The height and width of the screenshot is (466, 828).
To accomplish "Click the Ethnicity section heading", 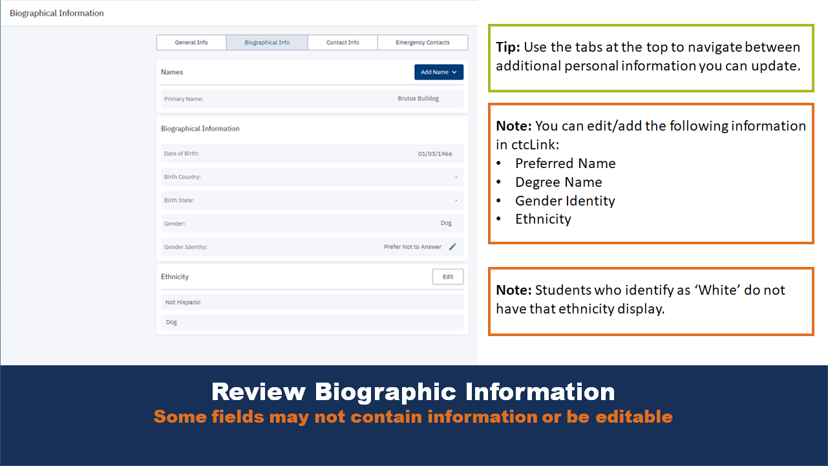I will [x=174, y=276].
